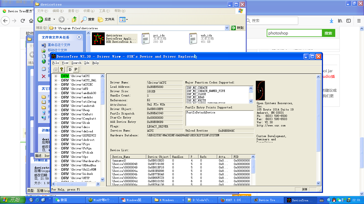Click the Handles column header

[180, 157]
